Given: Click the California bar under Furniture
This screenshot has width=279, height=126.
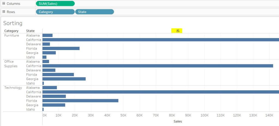Looking at the screenshot, I should [x=161, y=40].
